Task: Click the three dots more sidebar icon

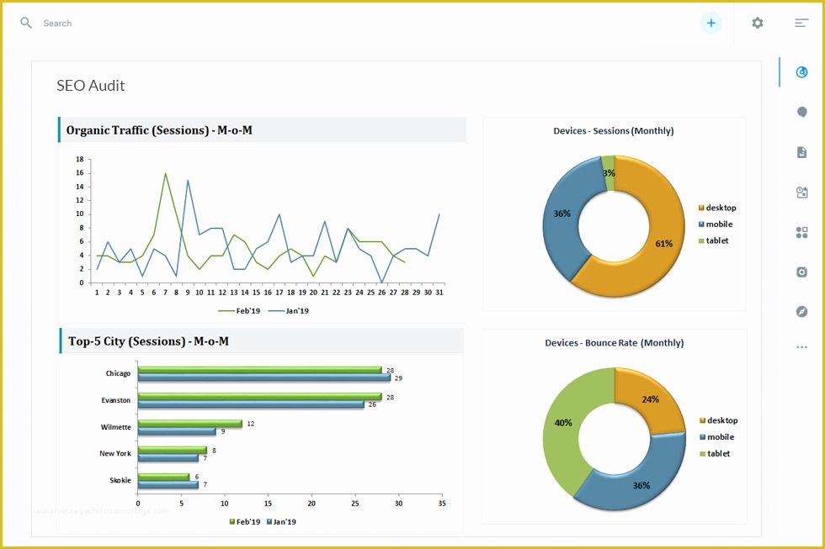Action: 801,346
